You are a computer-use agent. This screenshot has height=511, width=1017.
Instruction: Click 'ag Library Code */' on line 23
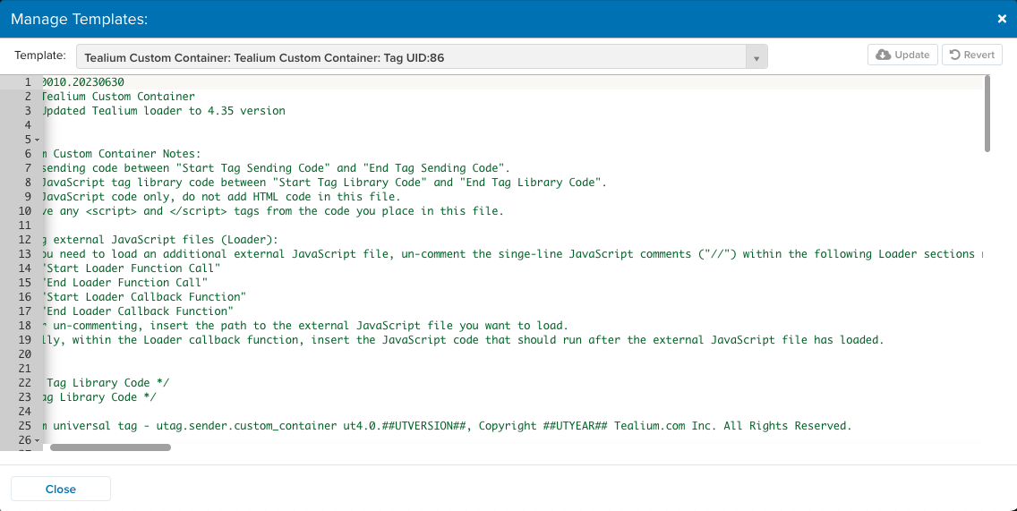pyautogui.click(x=100, y=397)
